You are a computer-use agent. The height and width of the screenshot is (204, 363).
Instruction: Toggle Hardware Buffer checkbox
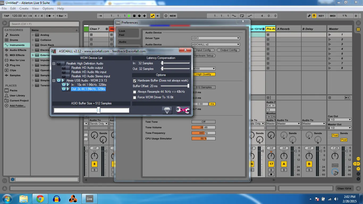[x=134, y=80]
